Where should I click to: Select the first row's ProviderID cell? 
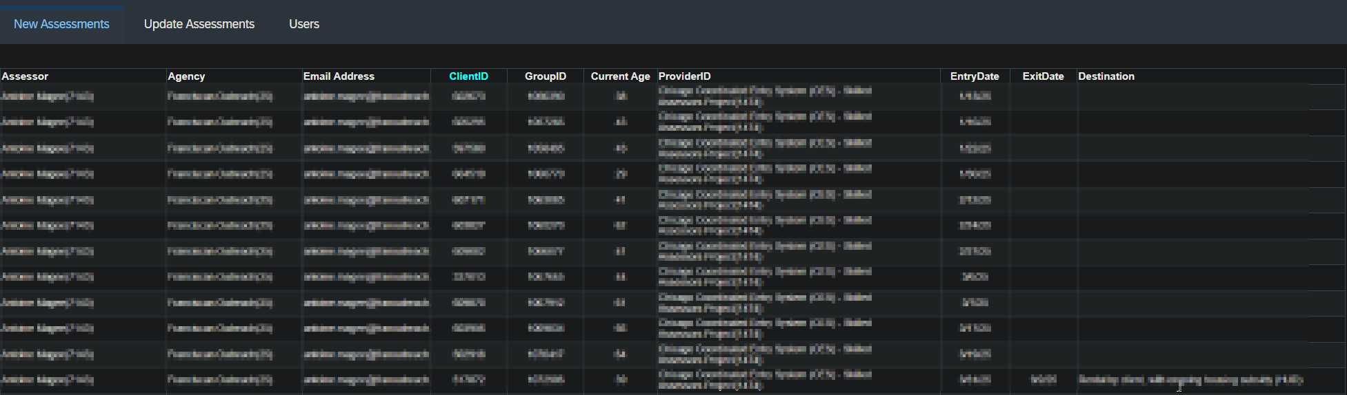pyautogui.click(x=764, y=96)
